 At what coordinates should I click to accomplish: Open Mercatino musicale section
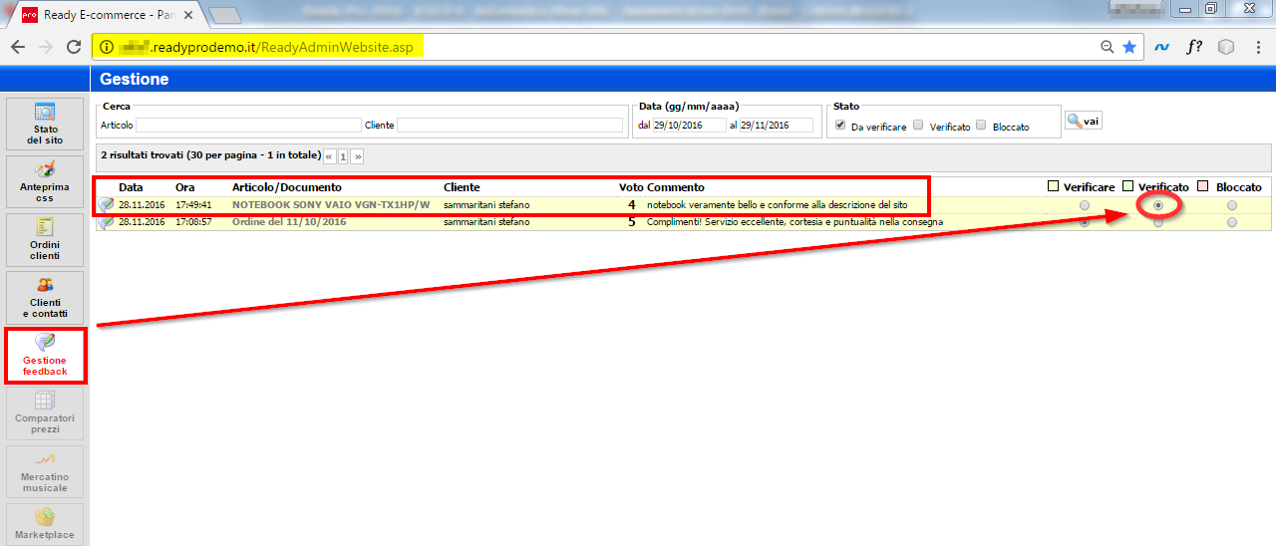click(x=45, y=471)
